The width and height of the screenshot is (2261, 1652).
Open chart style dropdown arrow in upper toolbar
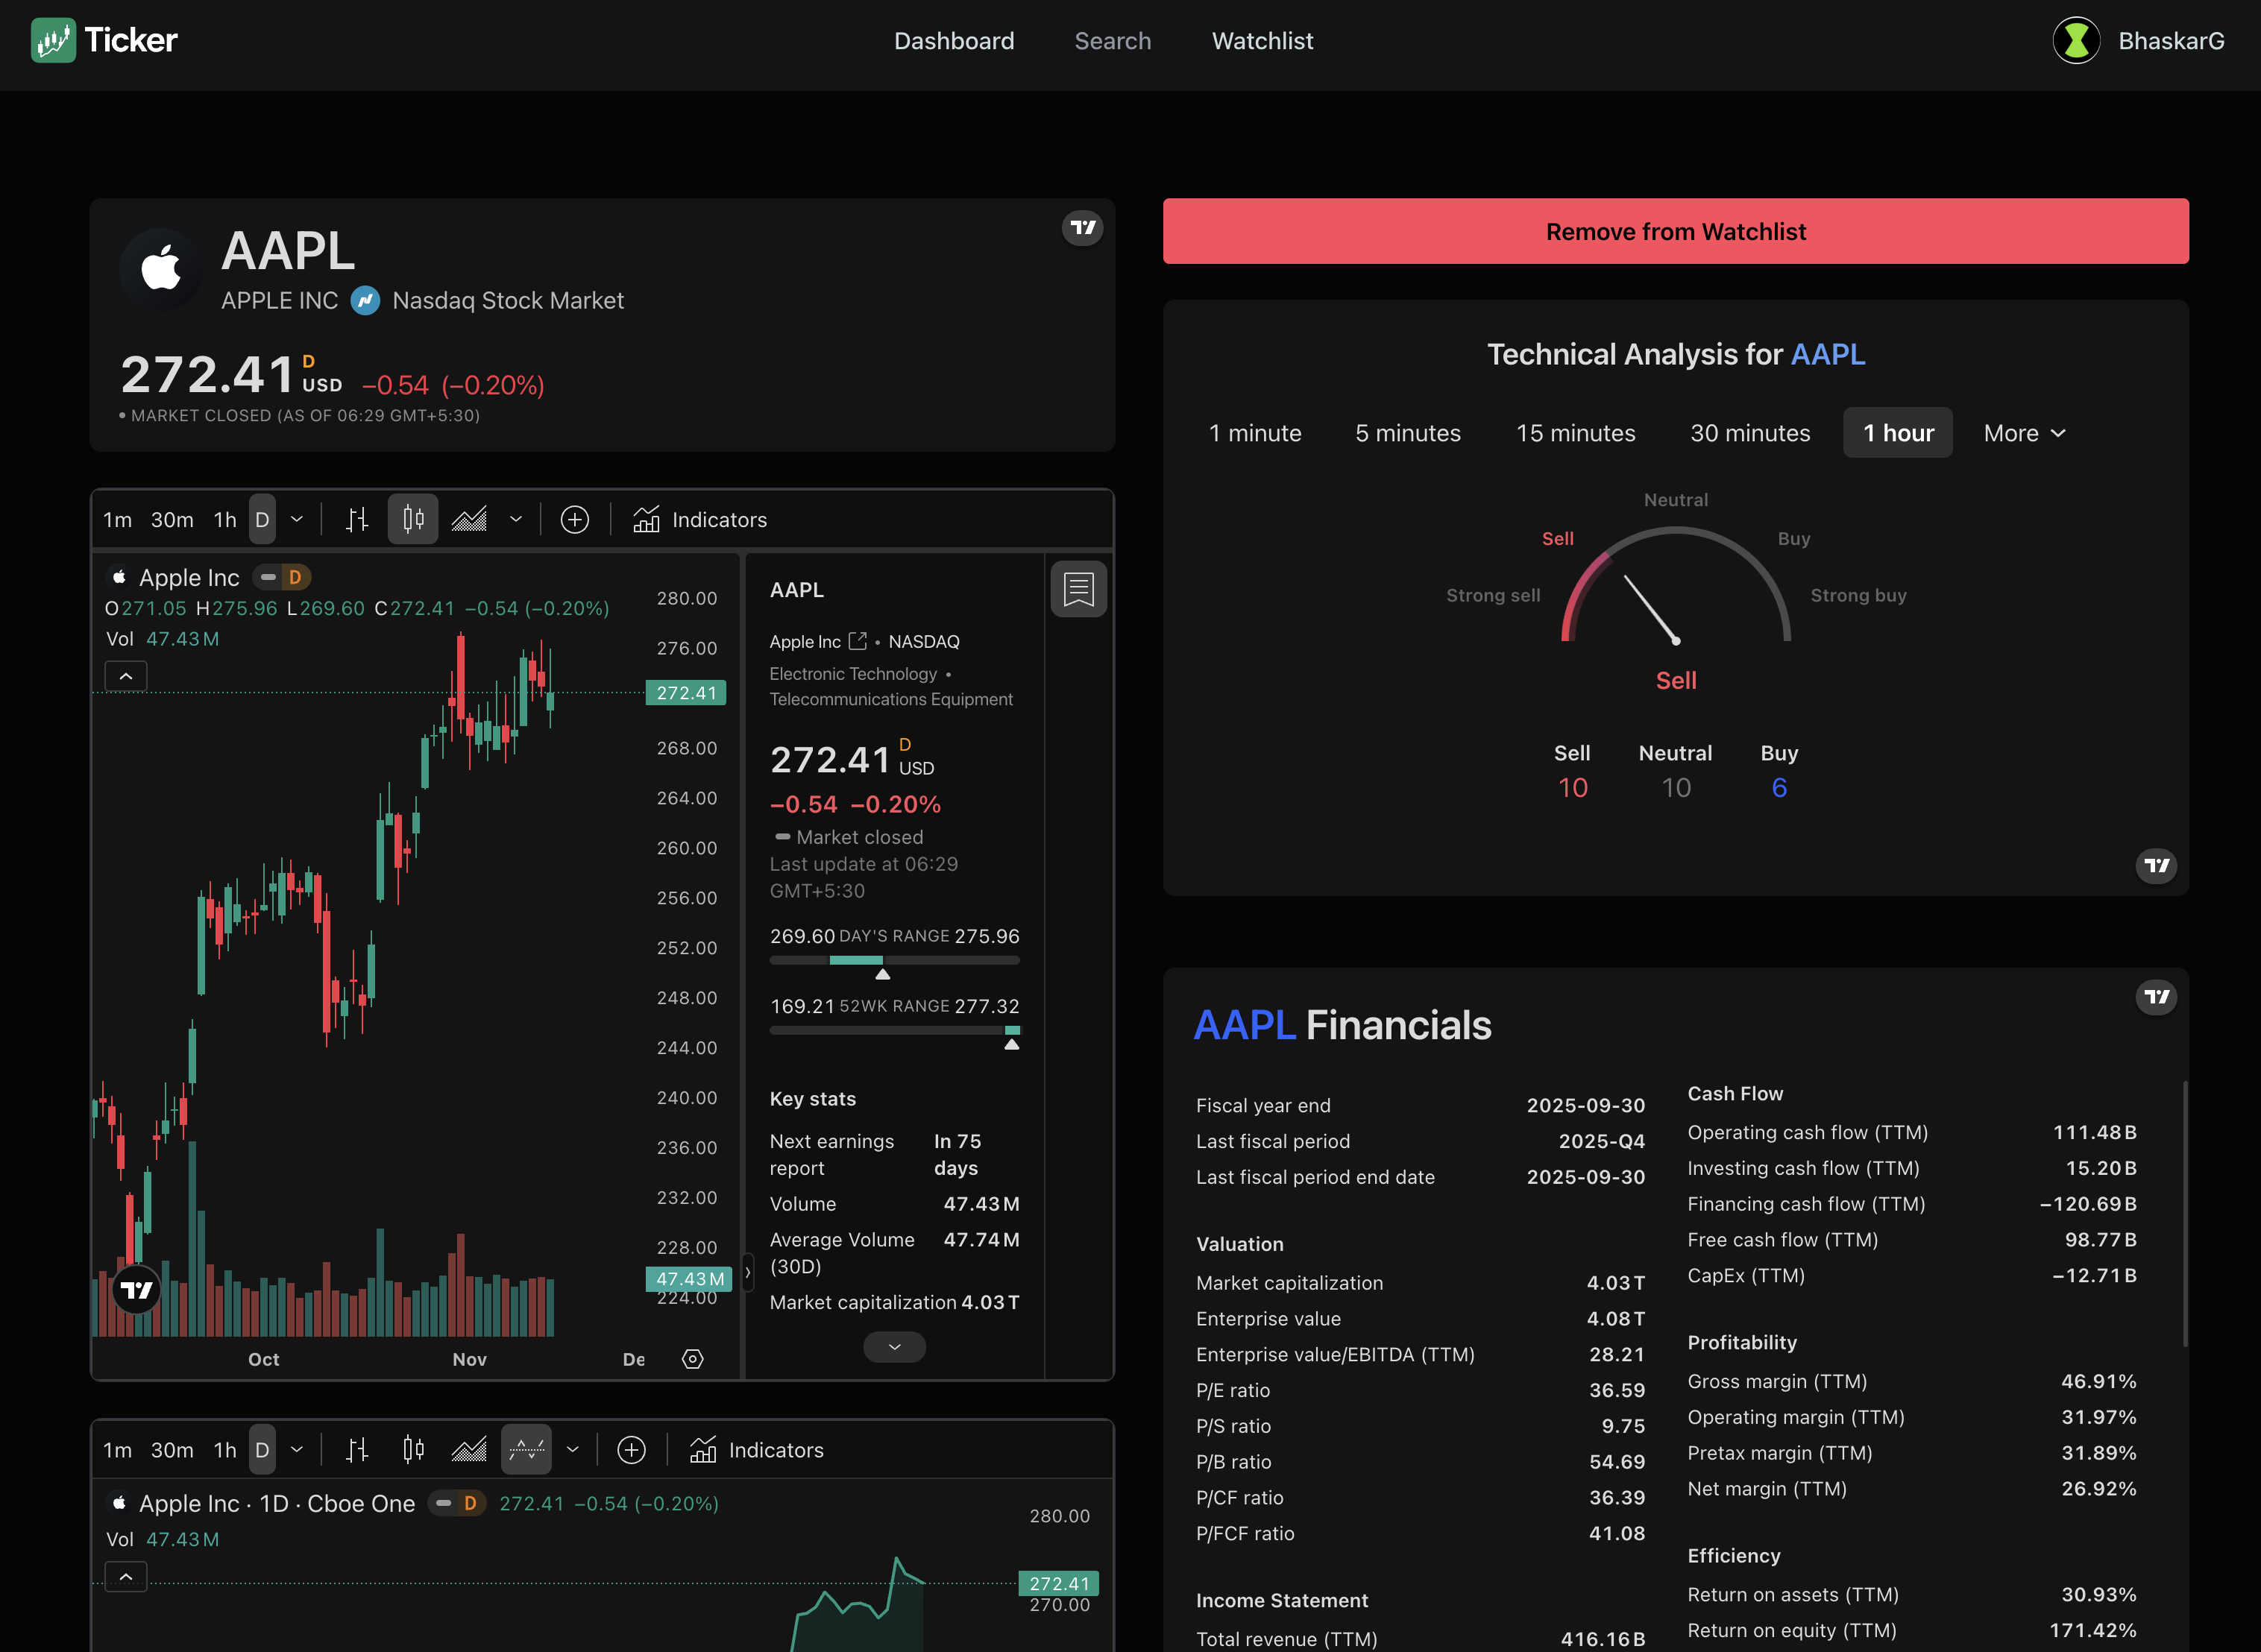tap(516, 520)
